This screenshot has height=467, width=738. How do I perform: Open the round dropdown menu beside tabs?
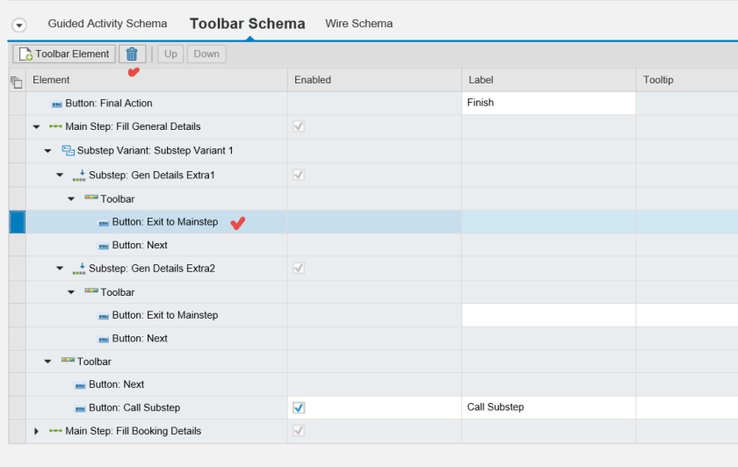click(x=18, y=25)
